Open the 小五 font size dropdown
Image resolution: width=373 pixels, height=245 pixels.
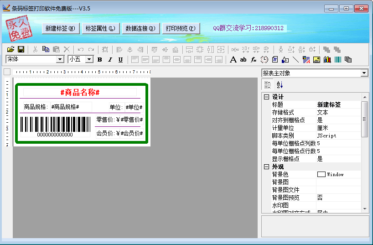89,60
